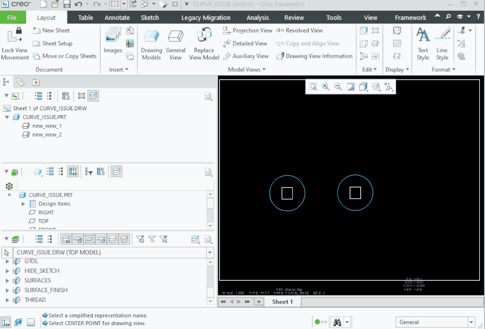Open the File menu
Image resolution: width=485 pixels, height=329 pixels.
point(12,17)
